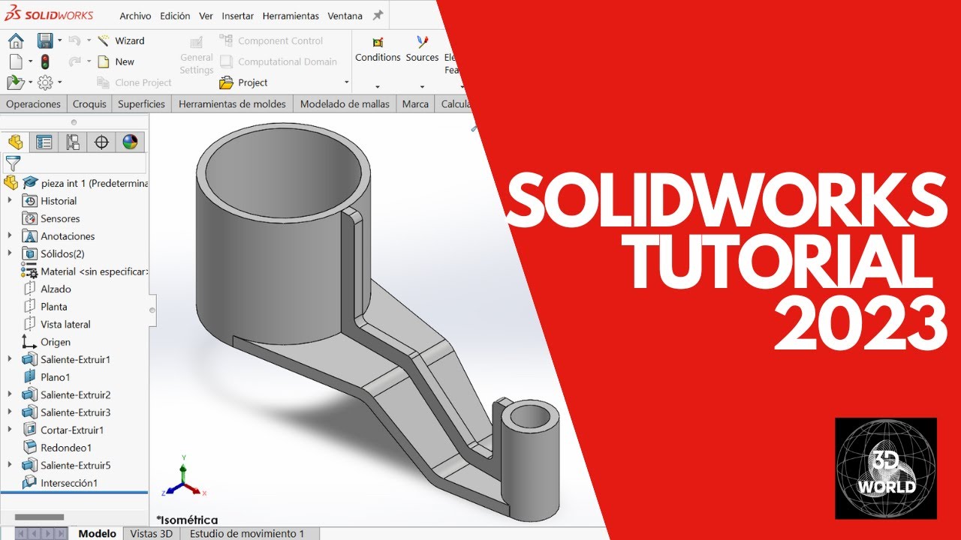Switch to the Herramientas de moldes tab
The height and width of the screenshot is (540, 961).
point(232,104)
